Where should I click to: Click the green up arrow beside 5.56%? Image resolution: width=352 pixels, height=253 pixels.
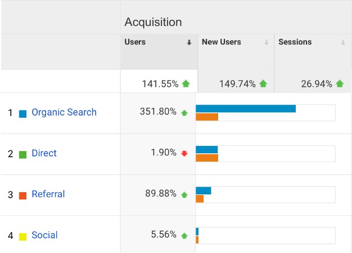[x=184, y=236]
